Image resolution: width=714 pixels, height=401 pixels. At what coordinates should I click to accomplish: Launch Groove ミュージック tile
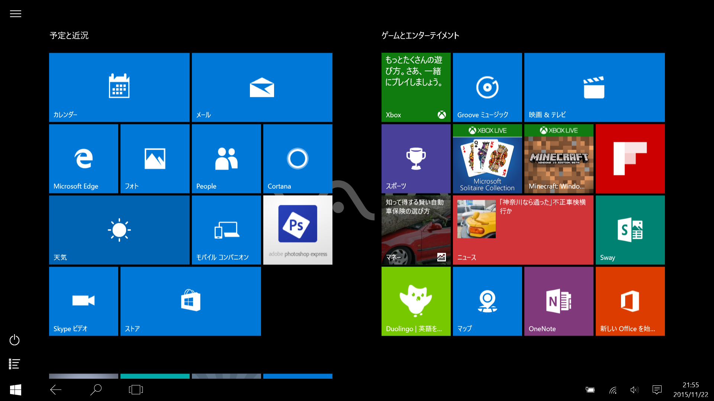pos(487,87)
